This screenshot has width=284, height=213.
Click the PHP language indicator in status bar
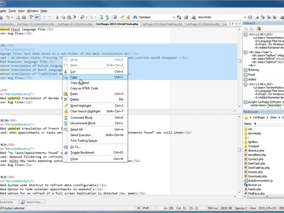click(146, 208)
